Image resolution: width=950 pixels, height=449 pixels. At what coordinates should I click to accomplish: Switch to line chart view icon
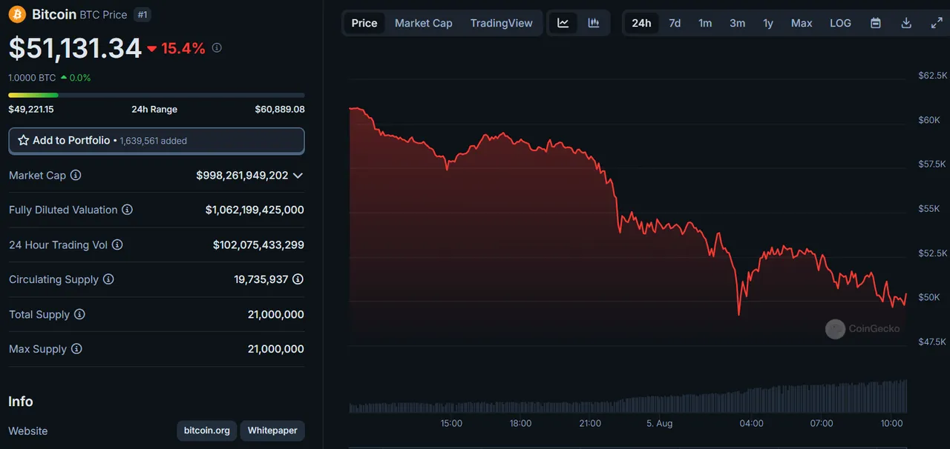point(563,23)
